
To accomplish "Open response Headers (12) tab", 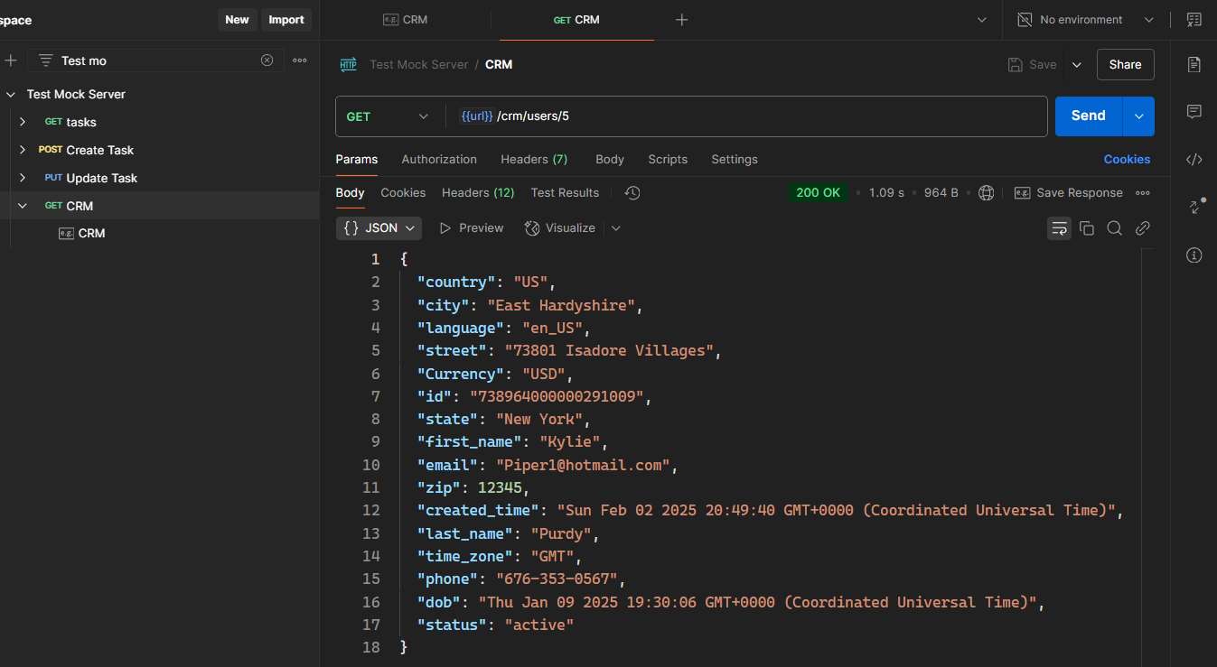I will [478, 193].
